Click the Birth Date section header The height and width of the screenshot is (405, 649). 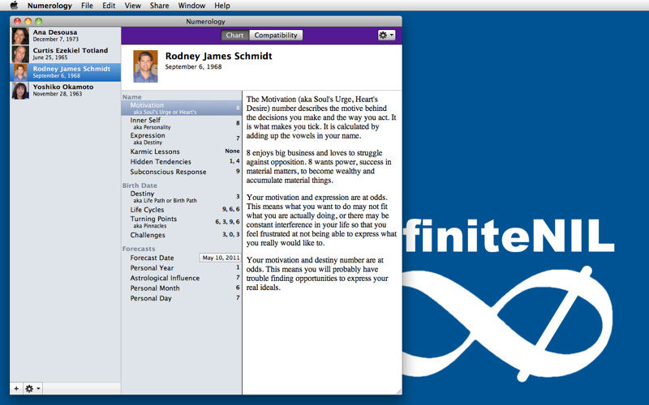[140, 185]
